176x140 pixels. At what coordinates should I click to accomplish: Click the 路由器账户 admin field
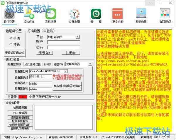(41, 84)
